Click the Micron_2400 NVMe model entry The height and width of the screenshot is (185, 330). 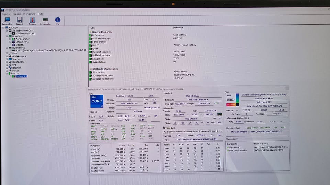pyautogui.click(x=271, y=147)
